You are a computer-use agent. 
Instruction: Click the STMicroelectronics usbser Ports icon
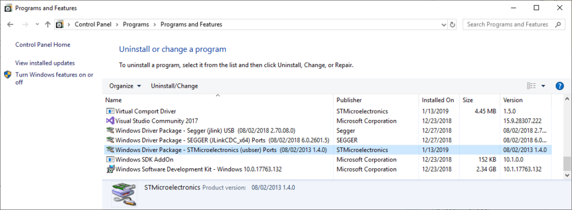[110, 150]
